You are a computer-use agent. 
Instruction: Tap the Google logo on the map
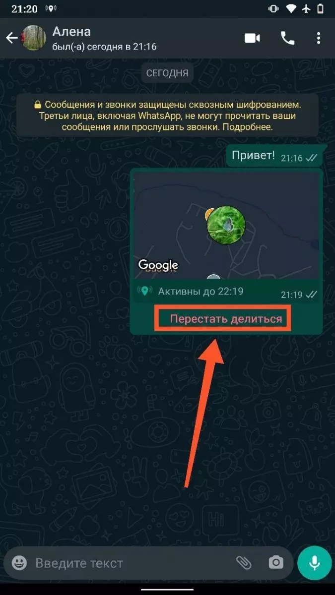158,265
